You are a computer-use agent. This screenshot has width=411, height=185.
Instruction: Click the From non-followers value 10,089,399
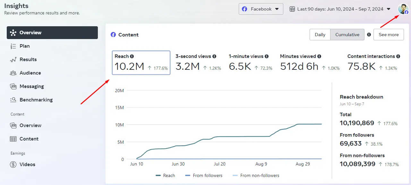click(x=357, y=164)
